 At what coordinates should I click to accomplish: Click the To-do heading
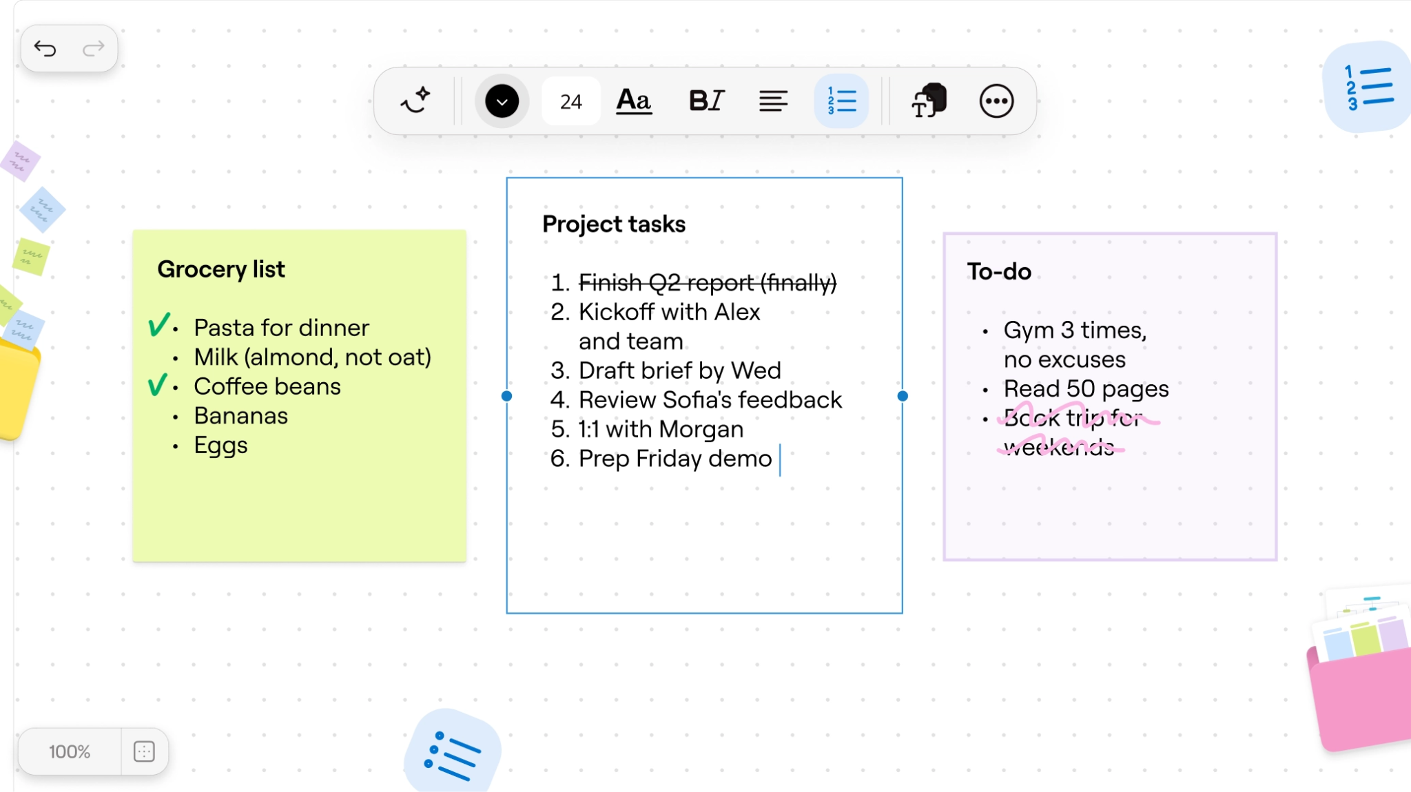[x=999, y=271]
